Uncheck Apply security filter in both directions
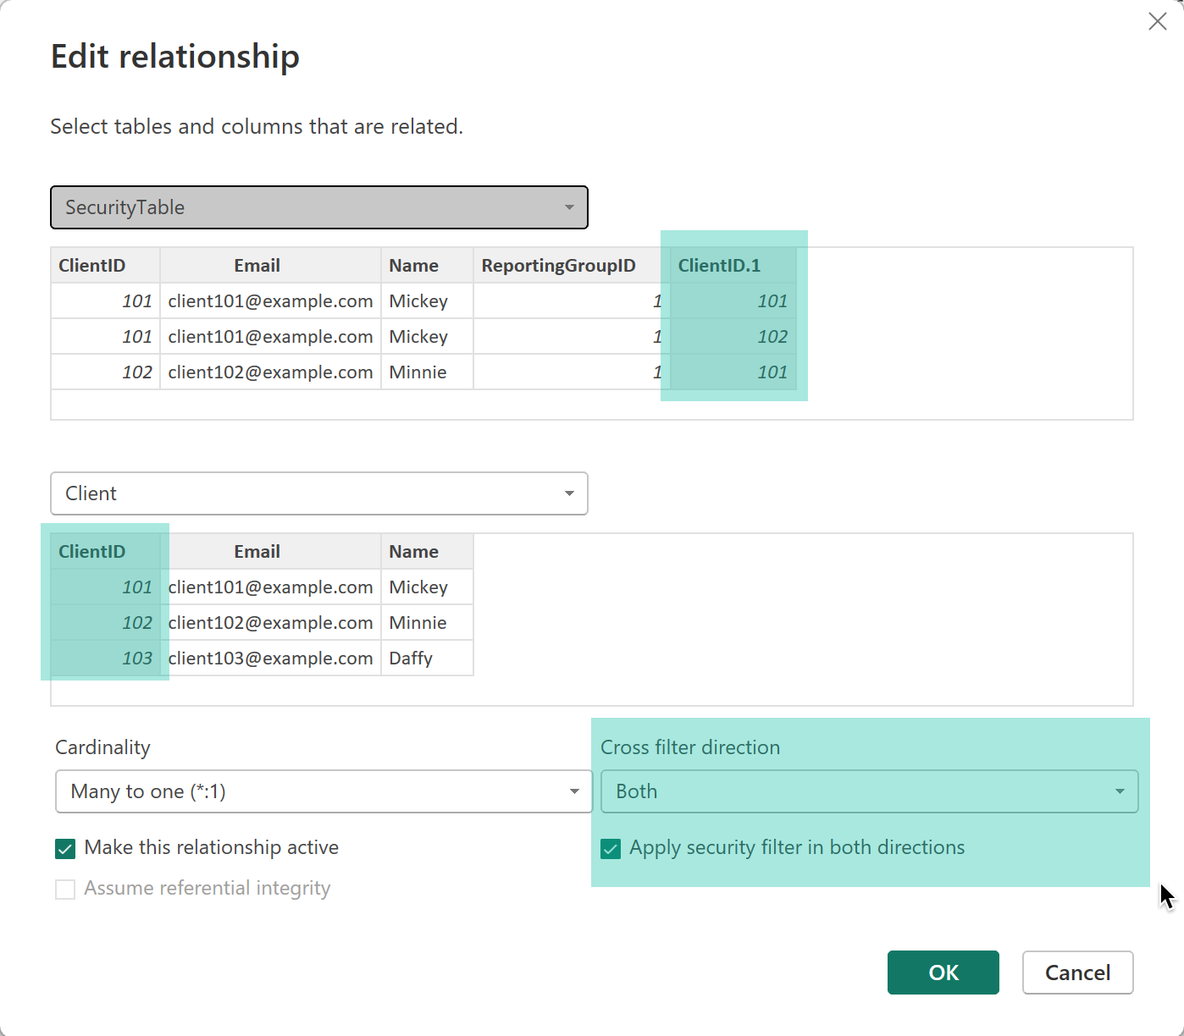The width and height of the screenshot is (1184, 1036). click(x=611, y=848)
